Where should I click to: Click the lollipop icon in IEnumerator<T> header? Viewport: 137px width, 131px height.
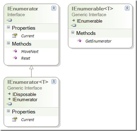pyautogui.click(x=9, y=104)
